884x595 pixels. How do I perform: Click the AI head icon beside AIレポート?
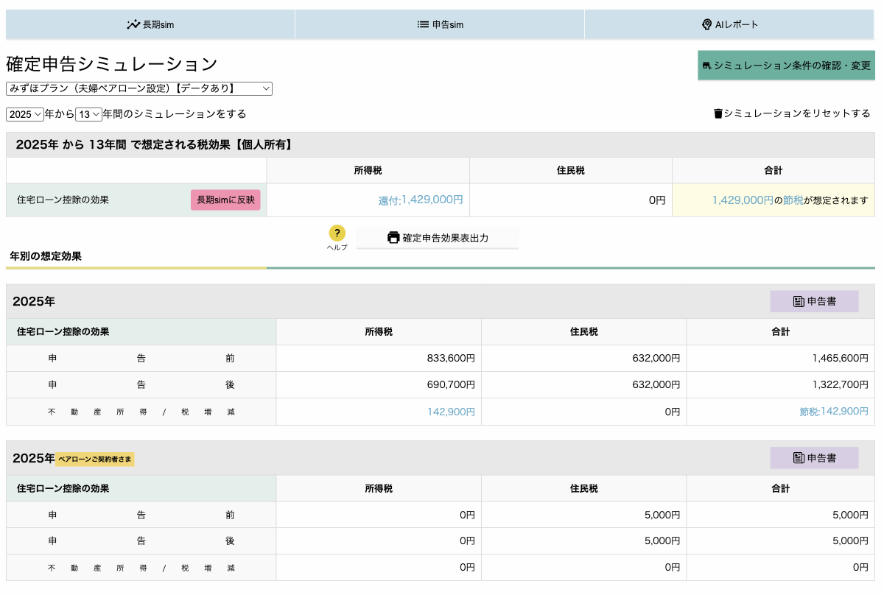click(x=707, y=24)
